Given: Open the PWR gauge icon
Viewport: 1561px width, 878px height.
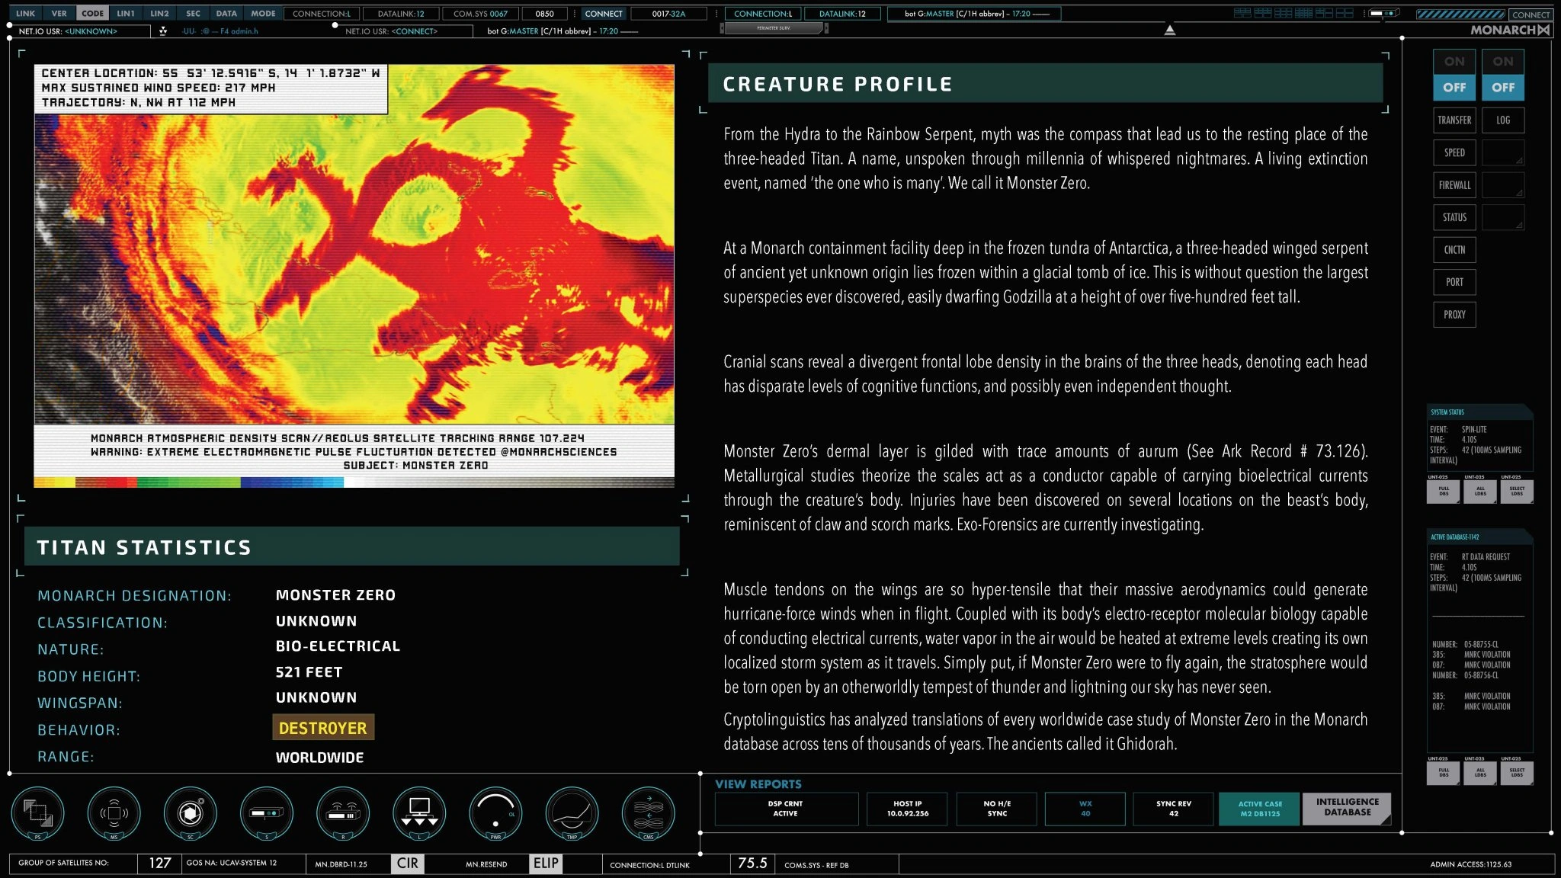Looking at the screenshot, I should tap(496, 813).
